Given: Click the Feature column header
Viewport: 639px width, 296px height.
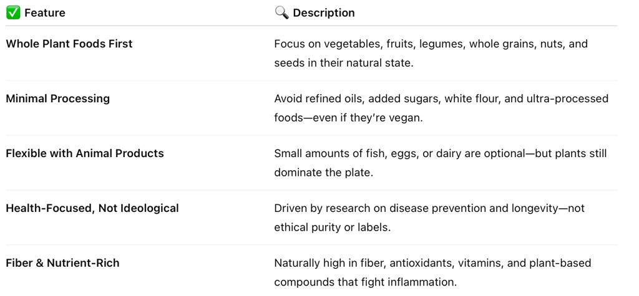Looking at the screenshot, I should (x=44, y=13).
